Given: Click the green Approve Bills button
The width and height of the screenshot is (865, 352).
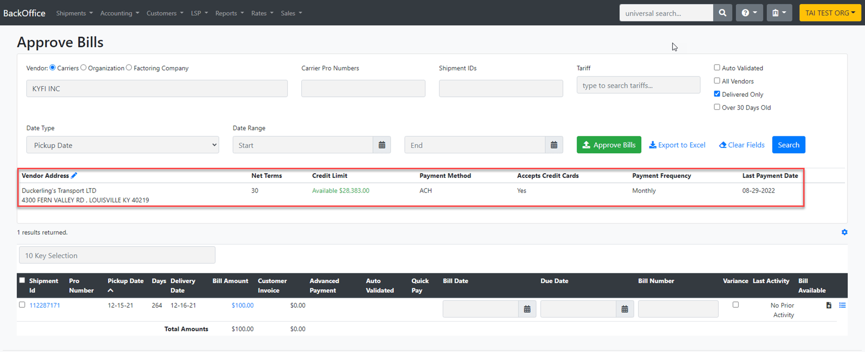Looking at the screenshot, I should (x=609, y=145).
